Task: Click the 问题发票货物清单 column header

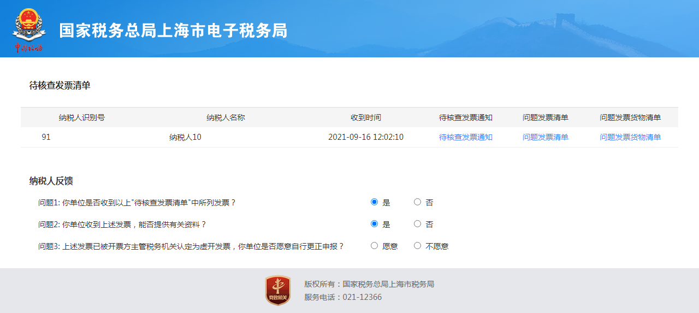Action: tap(630, 117)
